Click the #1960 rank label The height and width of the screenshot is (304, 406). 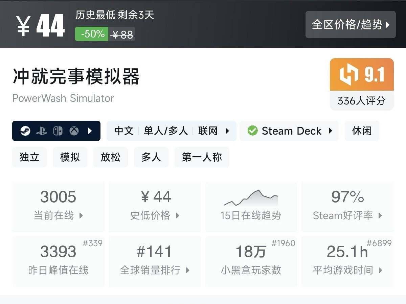pos(284,243)
